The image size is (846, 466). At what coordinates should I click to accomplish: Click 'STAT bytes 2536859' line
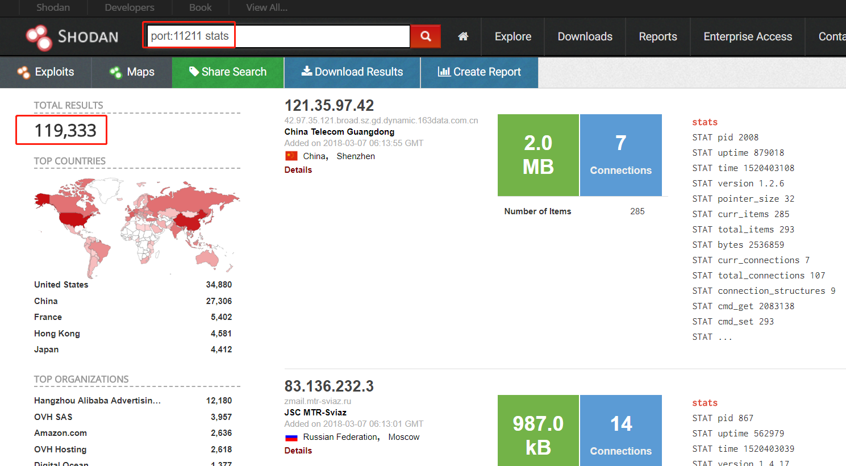click(738, 245)
